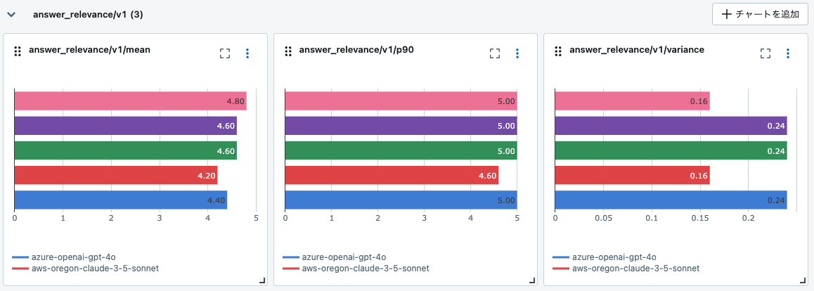Screen dimensions: 814x291
Task: Expand mean chart to fullscreen
Action: pyautogui.click(x=225, y=53)
